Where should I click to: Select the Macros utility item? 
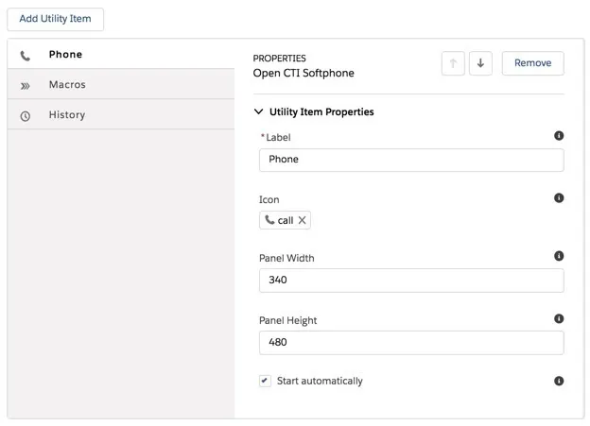pyautogui.click(x=121, y=84)
